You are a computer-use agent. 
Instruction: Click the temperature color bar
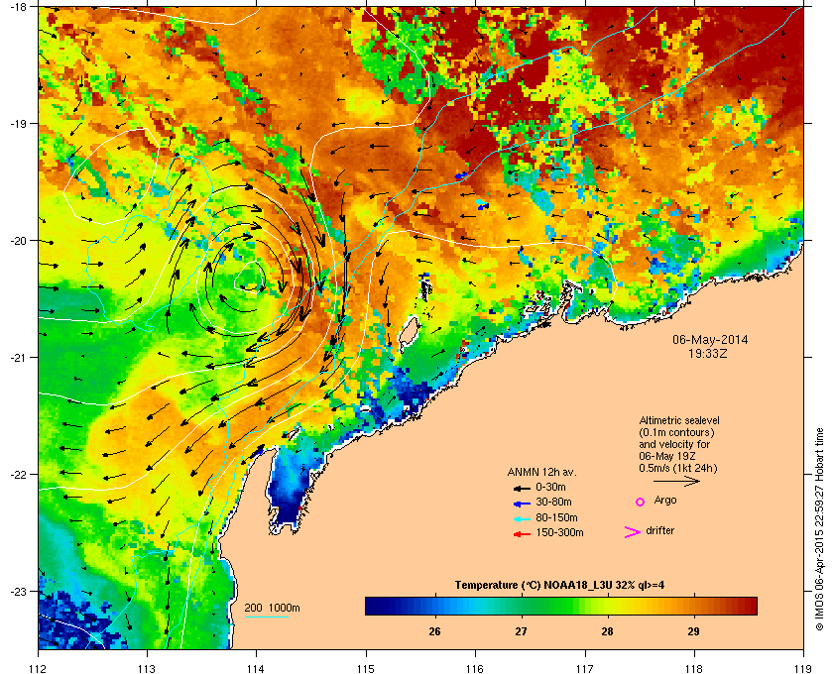tap(561, 606)
